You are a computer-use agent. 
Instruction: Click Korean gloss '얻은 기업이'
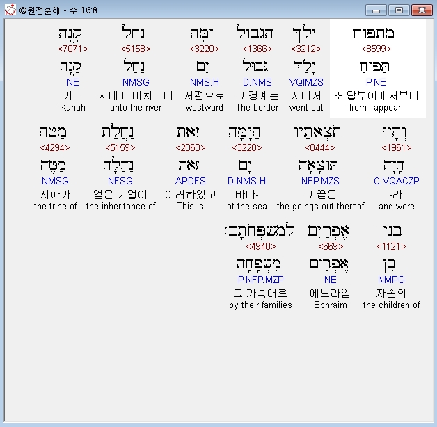coord(120,195)
